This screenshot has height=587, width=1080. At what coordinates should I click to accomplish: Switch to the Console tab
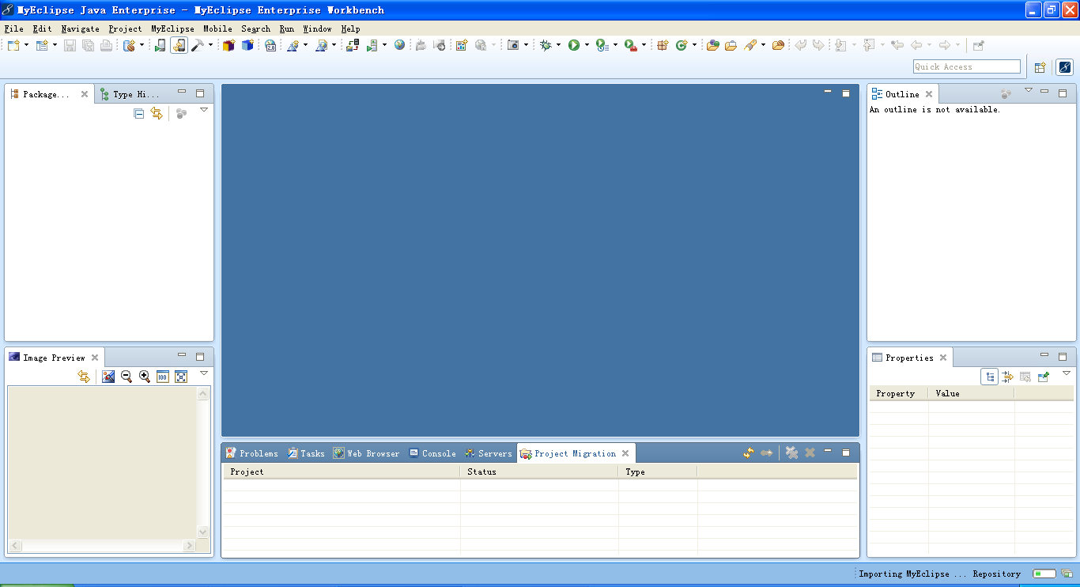[432, 453]
